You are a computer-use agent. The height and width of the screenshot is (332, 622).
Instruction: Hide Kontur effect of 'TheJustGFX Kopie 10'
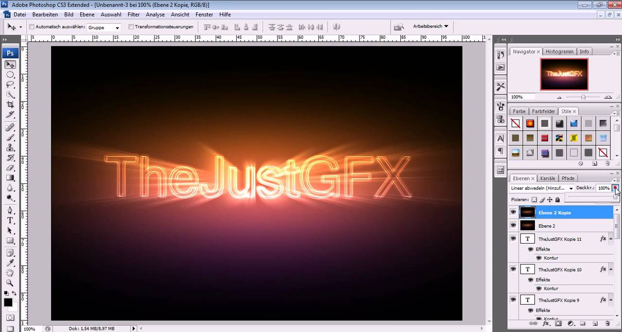click(538, 288)
